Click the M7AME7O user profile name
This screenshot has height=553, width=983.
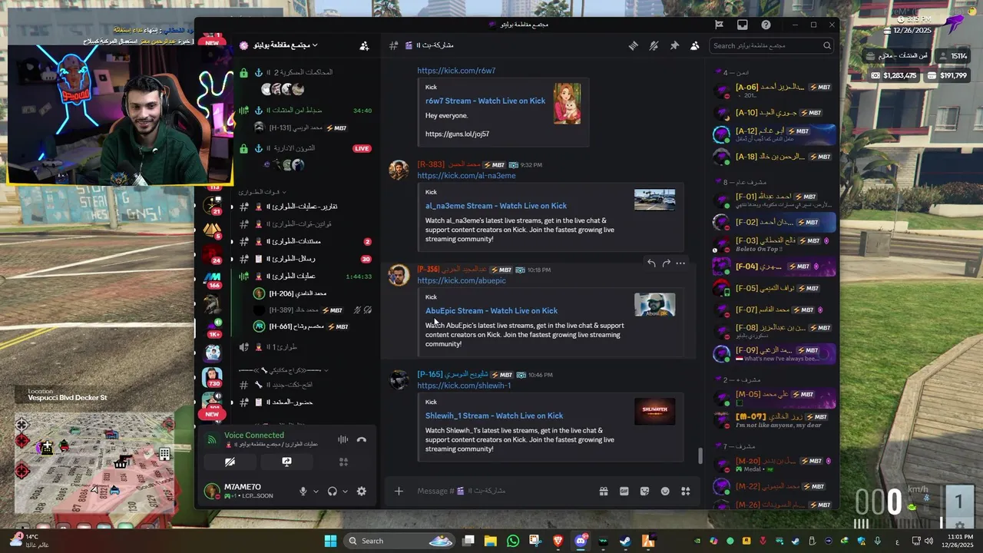243,487
